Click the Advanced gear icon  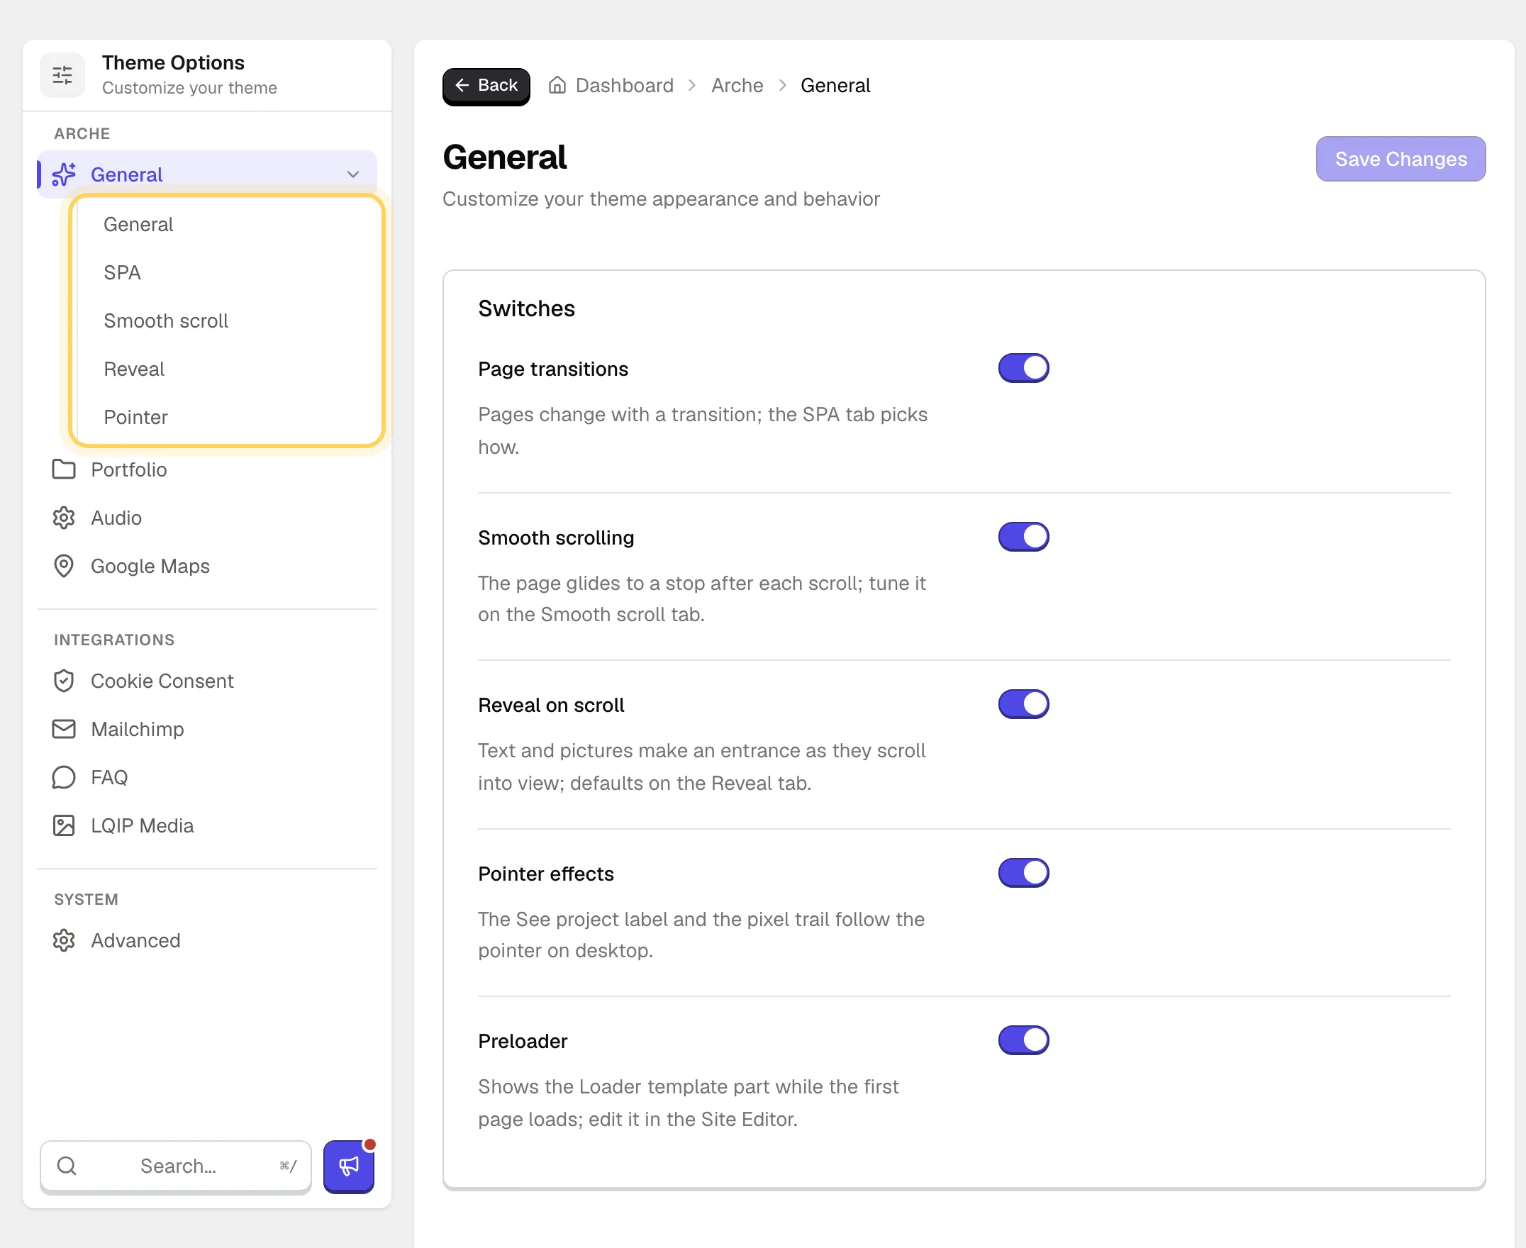(x=64, y=940)
